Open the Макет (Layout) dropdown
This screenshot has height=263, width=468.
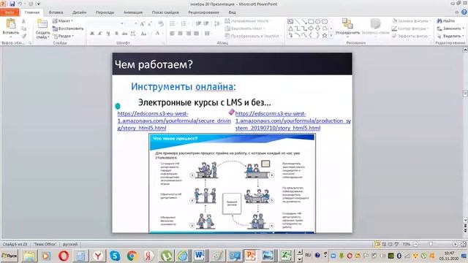(63, 21)
